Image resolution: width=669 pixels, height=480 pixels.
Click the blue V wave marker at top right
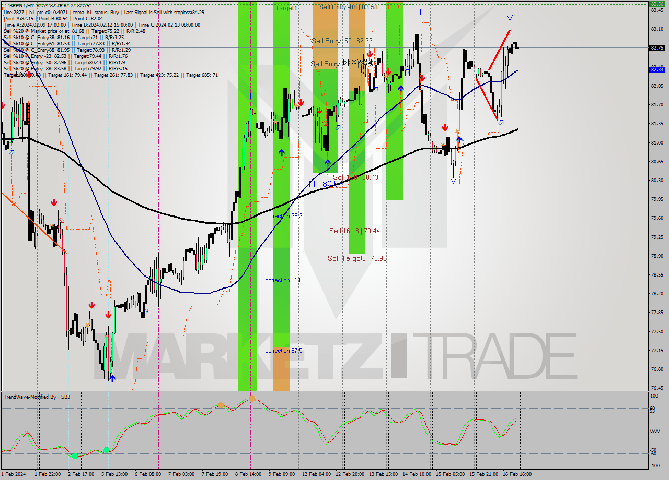pyautogui.click(x=510, y=18)
